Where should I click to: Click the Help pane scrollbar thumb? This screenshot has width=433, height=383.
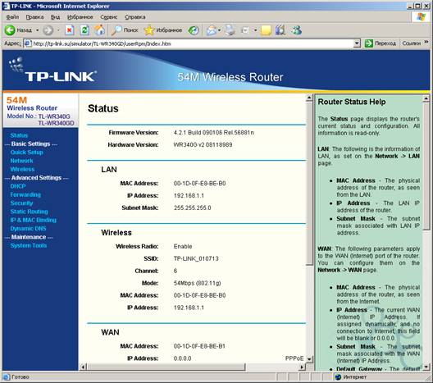pyautogui.click(x=426, y=166)
